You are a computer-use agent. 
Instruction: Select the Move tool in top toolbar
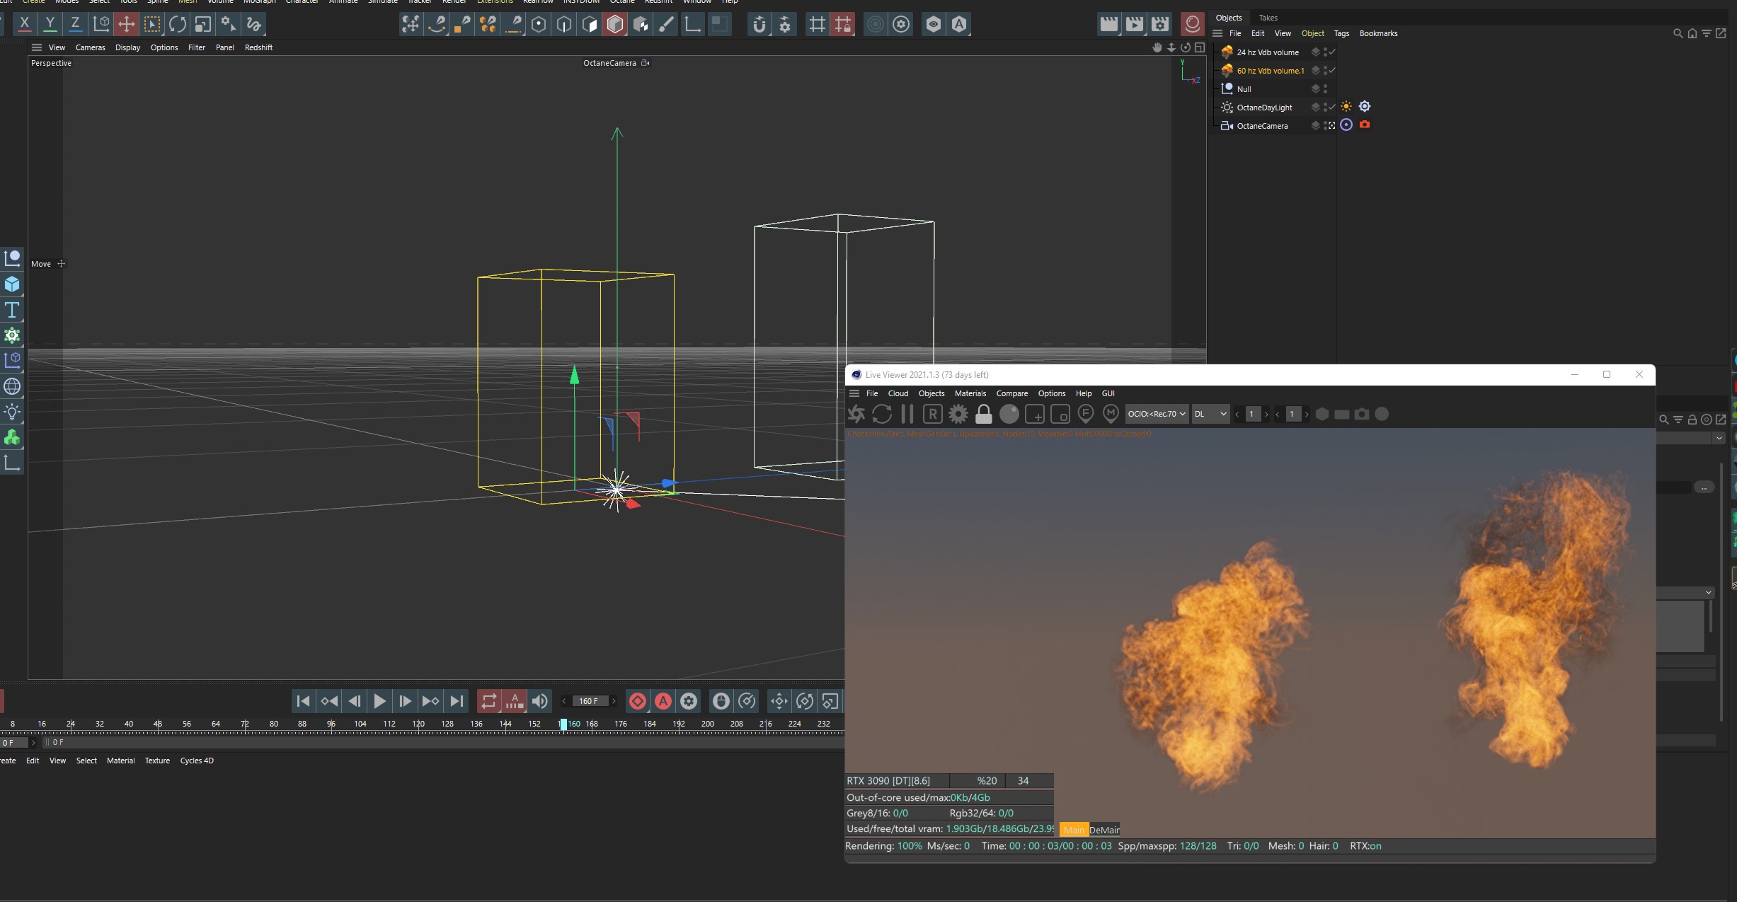(127, 24)
